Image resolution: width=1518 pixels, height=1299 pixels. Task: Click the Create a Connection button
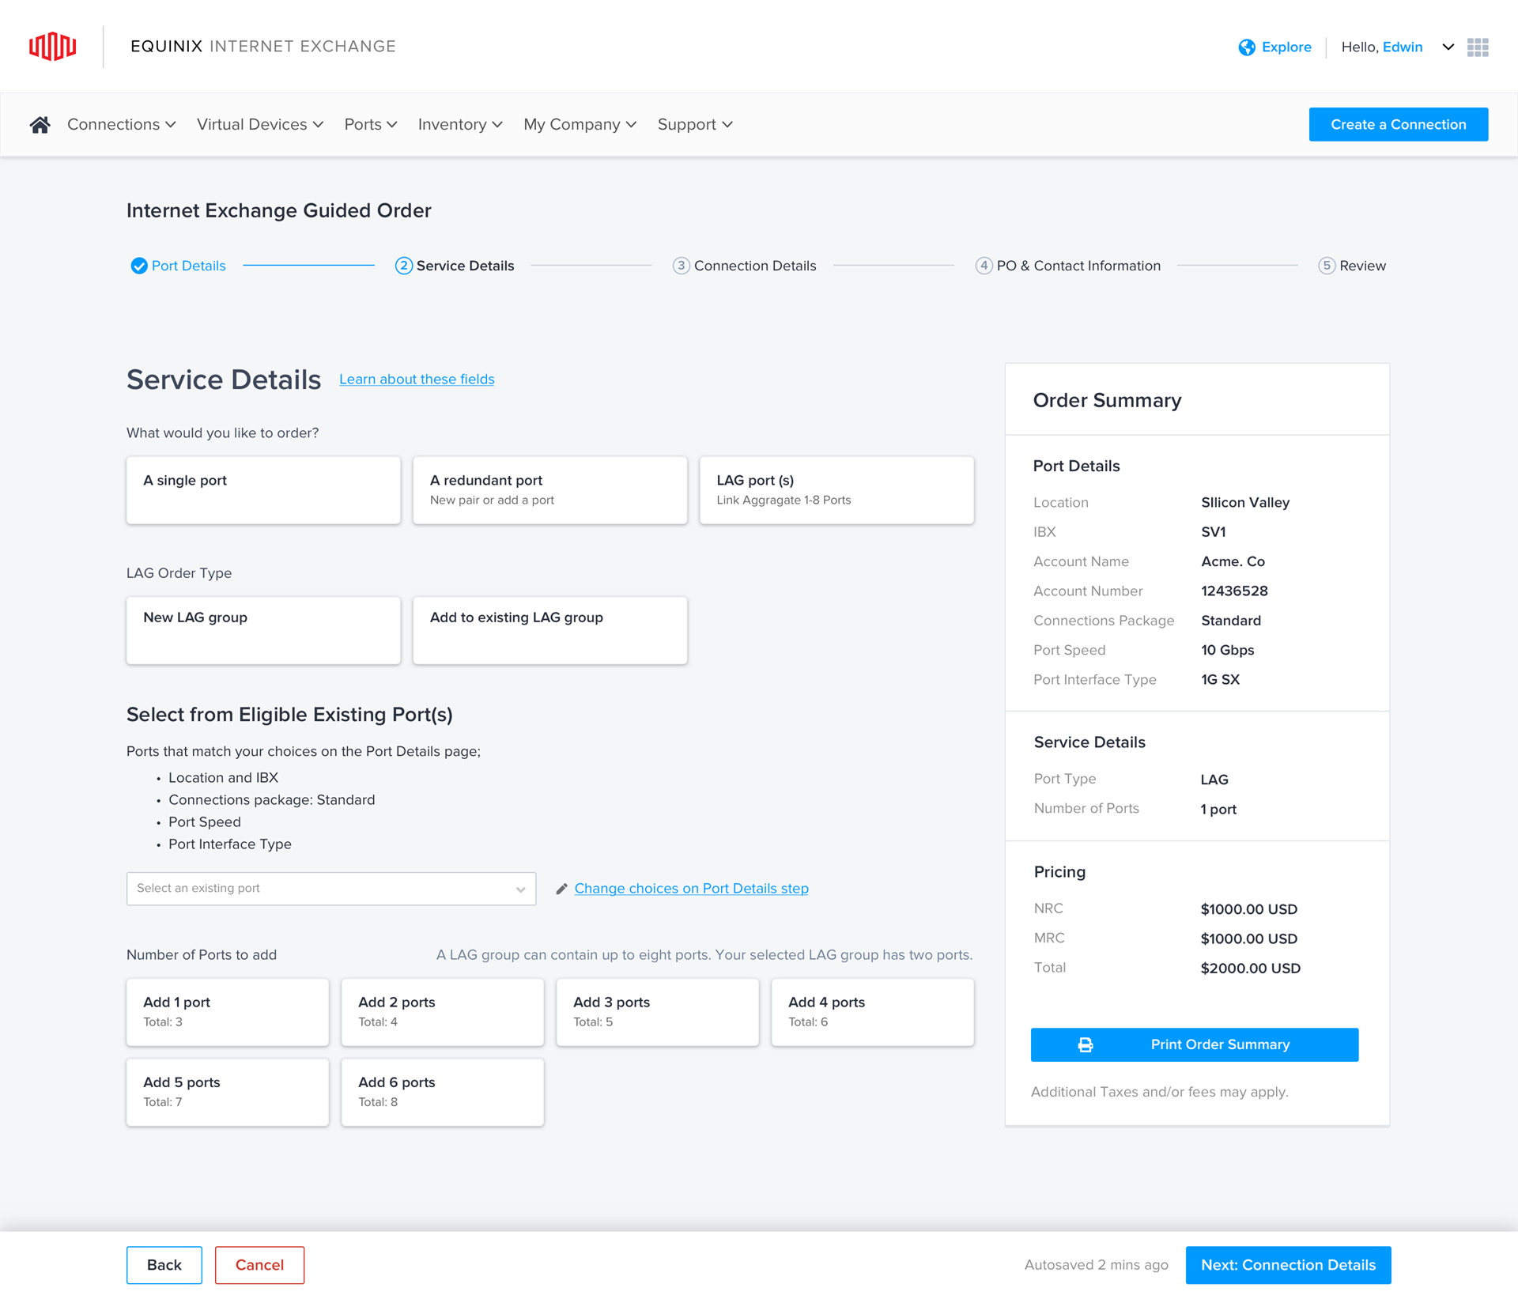[1398, 125]
